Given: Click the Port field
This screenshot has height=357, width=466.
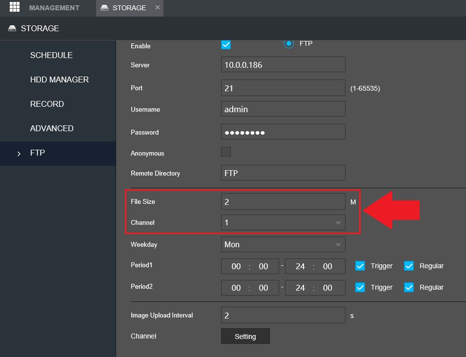Looking at the screenshot, I should click(283, 88).
